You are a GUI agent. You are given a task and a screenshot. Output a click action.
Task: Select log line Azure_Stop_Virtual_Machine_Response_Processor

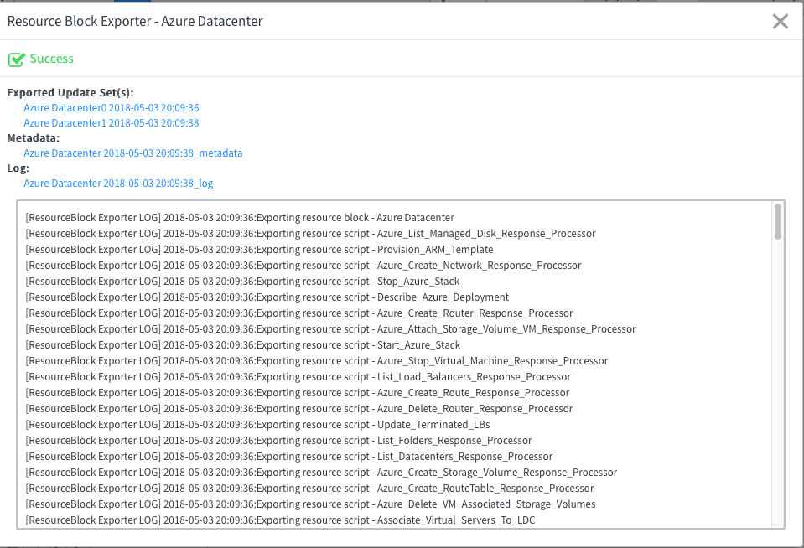tap(317, 361)
